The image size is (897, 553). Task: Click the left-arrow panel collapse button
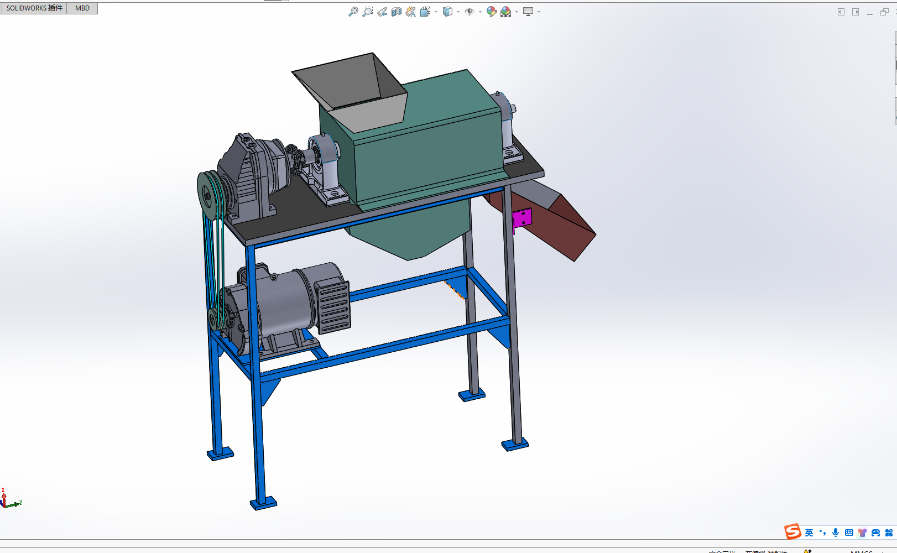coord(841,12)
